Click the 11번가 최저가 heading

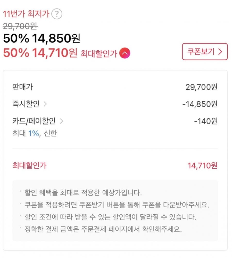(x=26, y=14)
